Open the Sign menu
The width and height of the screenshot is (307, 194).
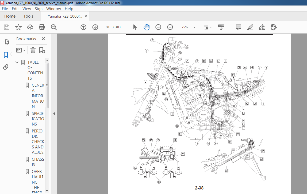click(39, 9)
